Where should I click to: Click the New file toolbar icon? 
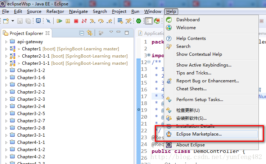(6, 21)
